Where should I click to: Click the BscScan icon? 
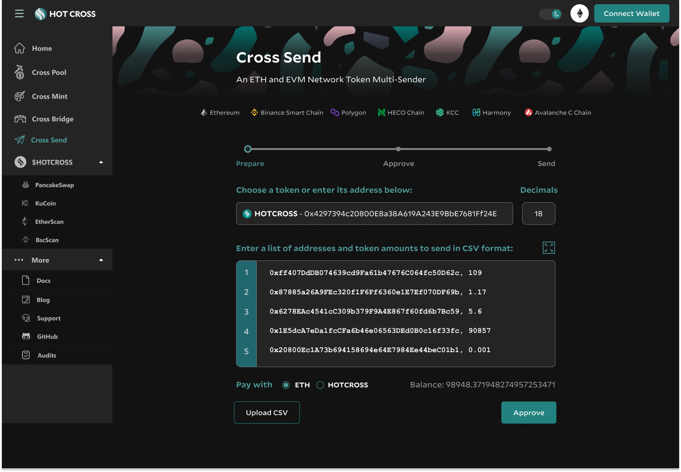[x=25, y=240]
